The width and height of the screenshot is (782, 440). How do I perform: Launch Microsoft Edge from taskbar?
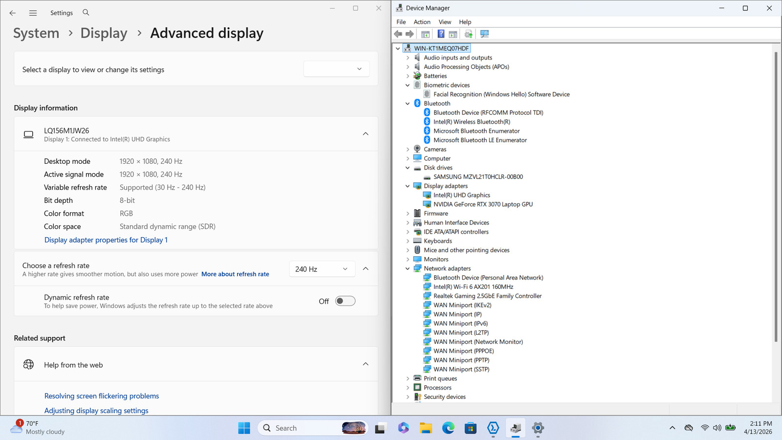448,428
